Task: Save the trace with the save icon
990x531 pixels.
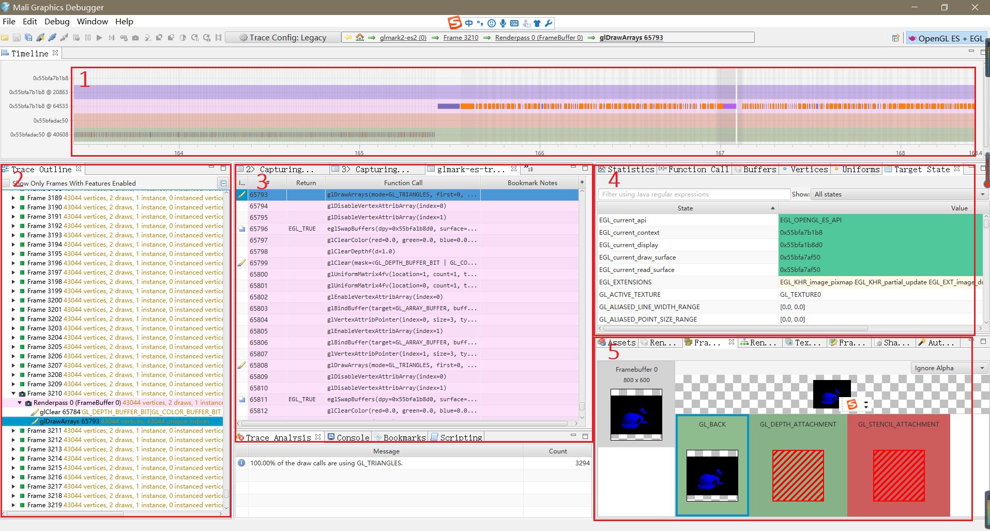Action: (16, 37)
